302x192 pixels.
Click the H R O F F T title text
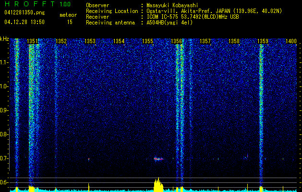30,4
